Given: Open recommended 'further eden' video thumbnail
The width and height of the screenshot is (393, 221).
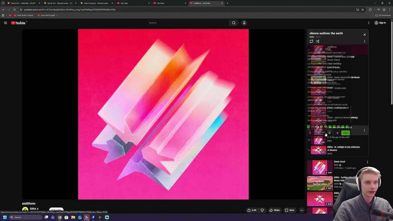Looking at the screenshot, I should click(x=320, y=183).
